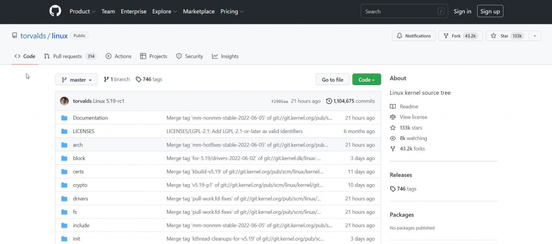The width and height of the screenshot is (552, 244).
Task: Open the Actions tab
Action: [118, 56]
